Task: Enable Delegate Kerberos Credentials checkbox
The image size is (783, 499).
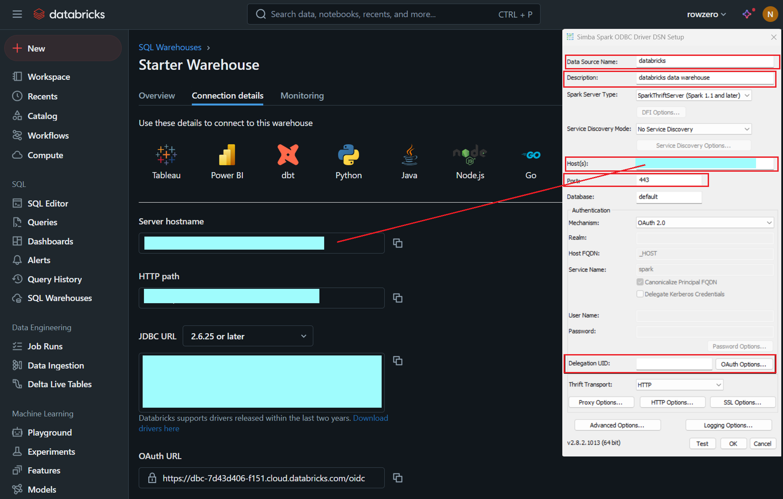Action: (x=640, y=294)
